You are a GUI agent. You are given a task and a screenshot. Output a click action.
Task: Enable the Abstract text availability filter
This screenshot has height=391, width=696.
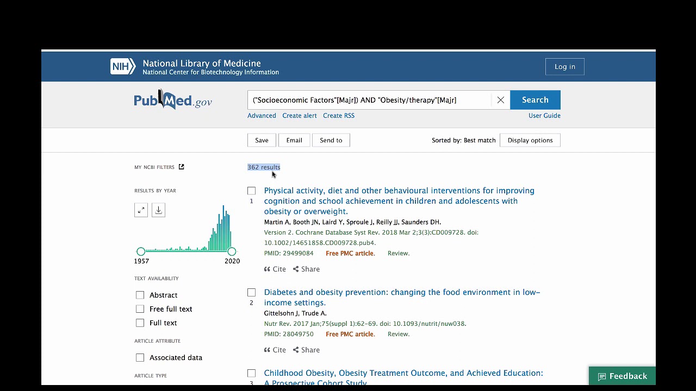(140, 295)
